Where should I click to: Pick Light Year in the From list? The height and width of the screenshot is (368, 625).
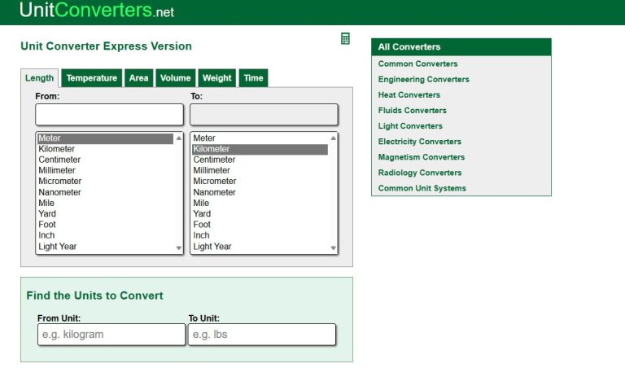pos(58,246)
